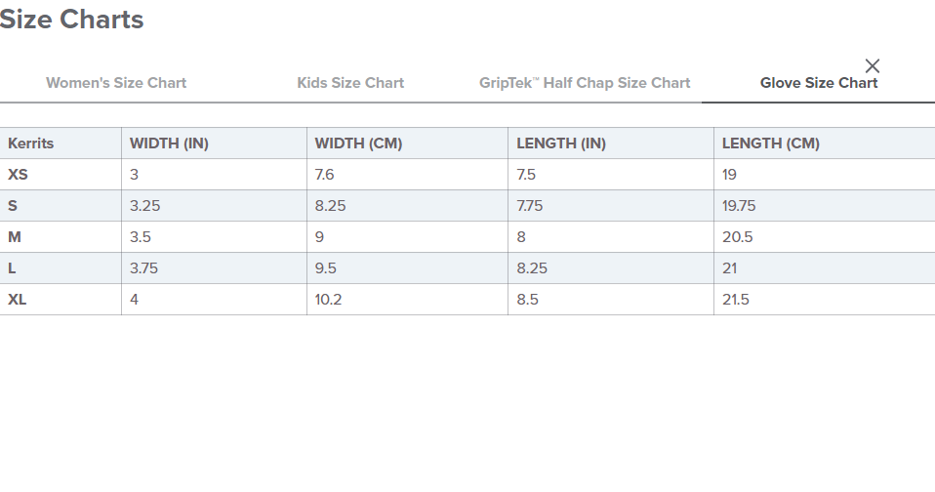This screenshot has height=492, width=935.
Task: Click the Kerrits column header
Action: pyautogui.click(x=30, y=143)
